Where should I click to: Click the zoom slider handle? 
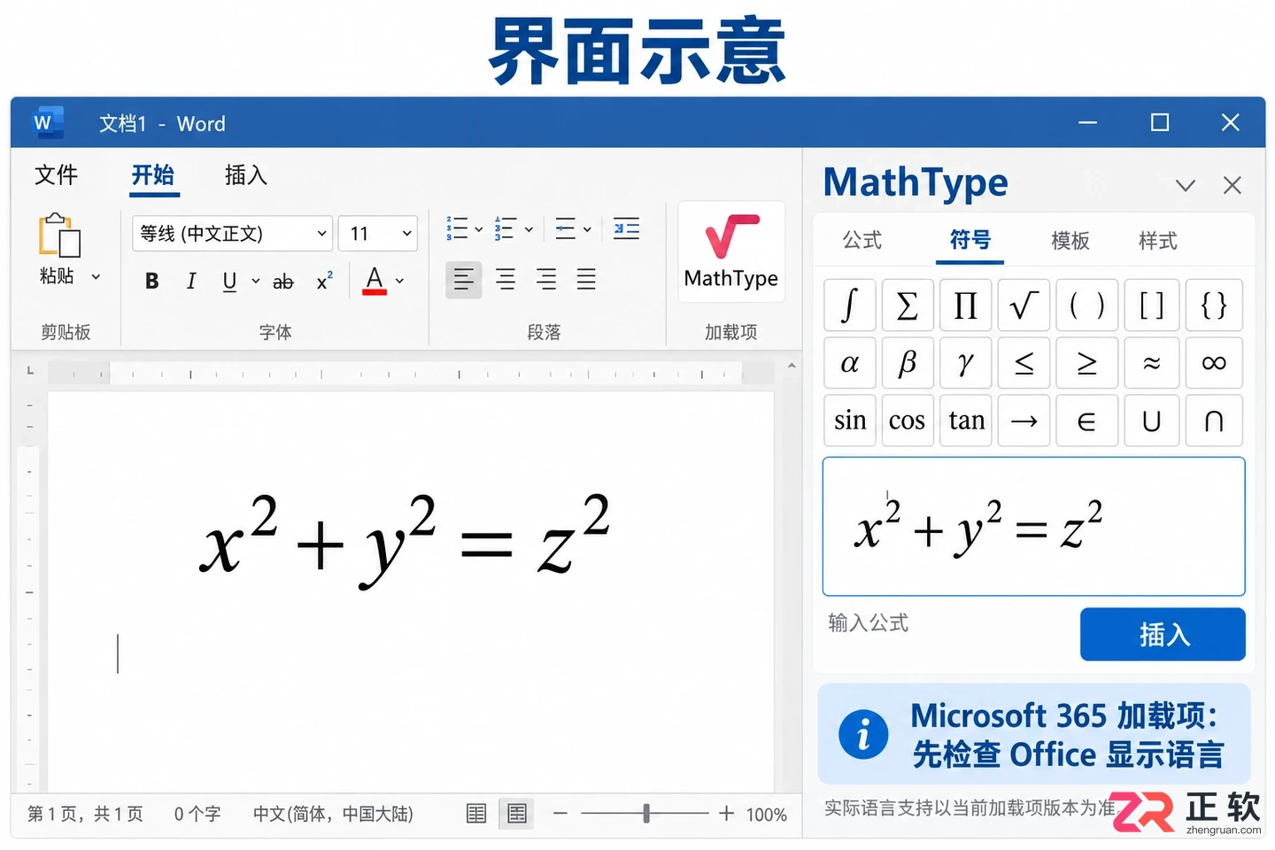646,813
